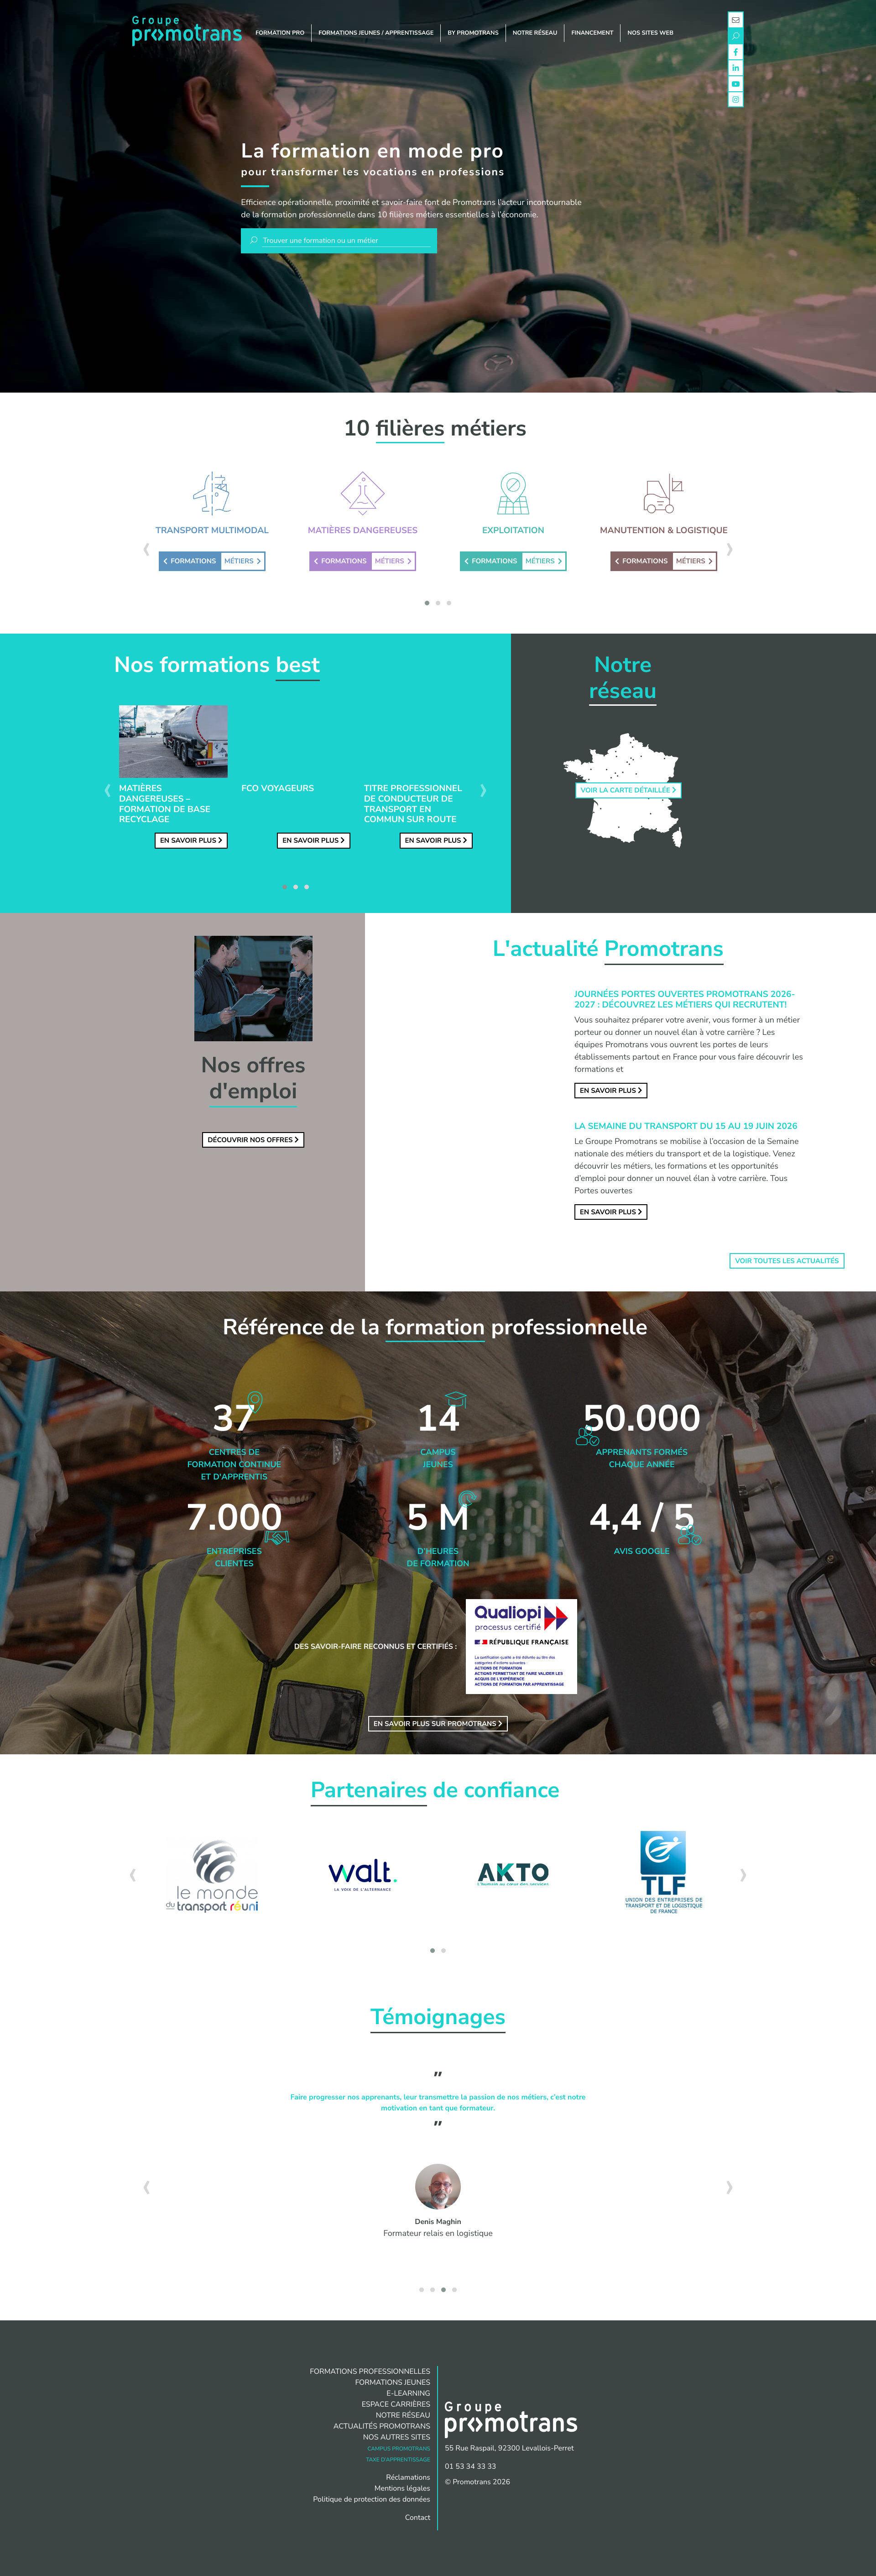Screen dimensions: 876x2576
Task: Click the Transport Multimodal ship icon
Action: pyautogui.click(x=212, y=493)
